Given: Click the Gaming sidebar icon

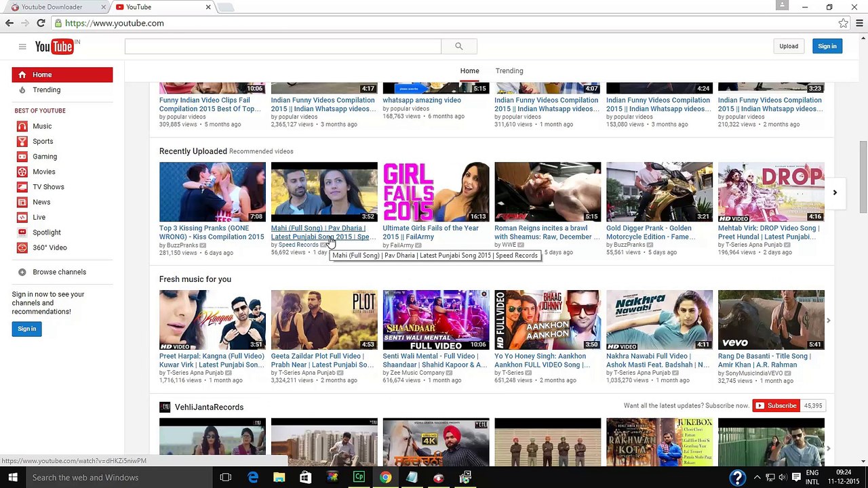Looking at the screenshot, I should [x=22, y=157].
